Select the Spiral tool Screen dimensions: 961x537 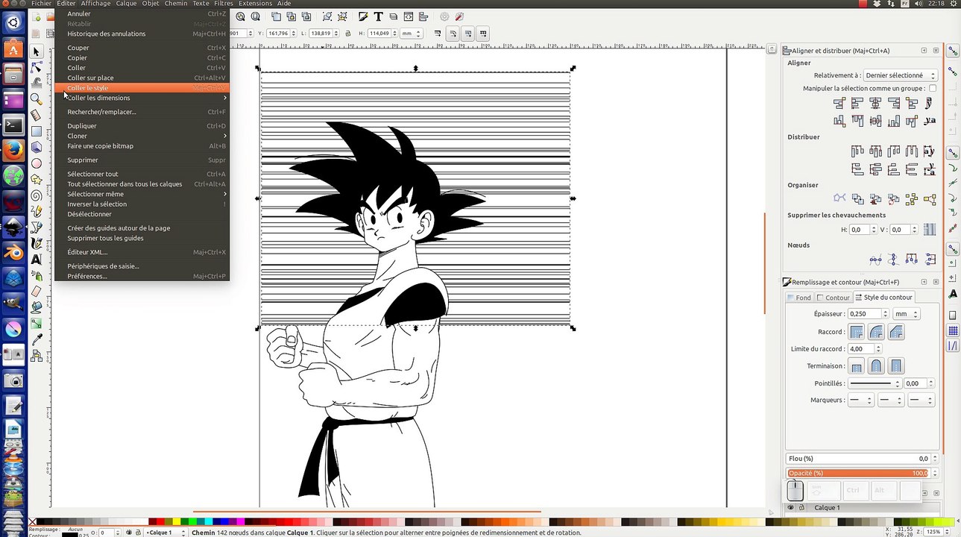click(x=37, y=195)
